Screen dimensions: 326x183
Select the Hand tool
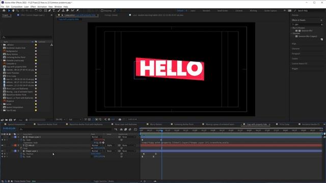click(x=13, y=10)
